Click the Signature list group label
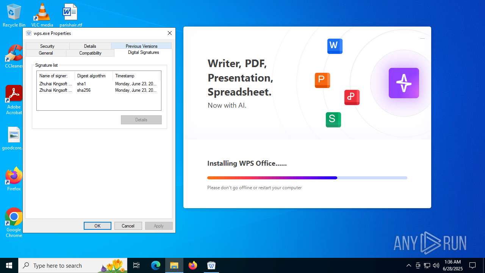This screenshot has width=485, height=273. [x=46, y=65]
